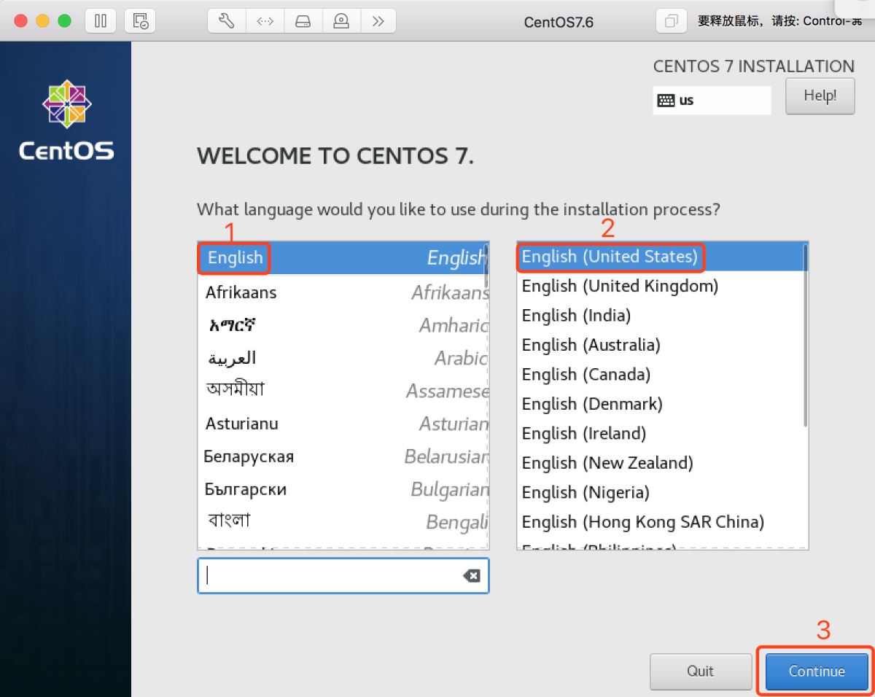Click the us keyboard layout indicator
This screenshot has height=697, width=875.
(x=712, y=101)
